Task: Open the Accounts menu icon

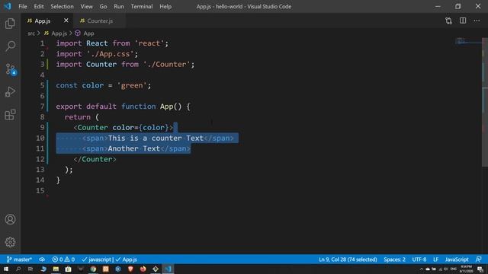Action: tap(10, 219)
